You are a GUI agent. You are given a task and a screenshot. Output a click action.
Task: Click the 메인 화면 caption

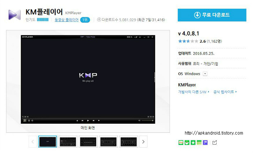(x=88, y=128)
